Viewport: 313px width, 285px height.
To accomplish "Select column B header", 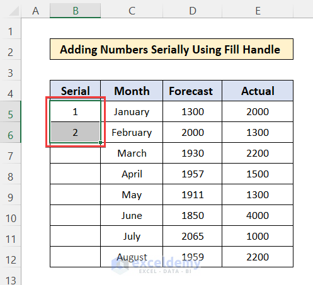I will tap(76, 11).
